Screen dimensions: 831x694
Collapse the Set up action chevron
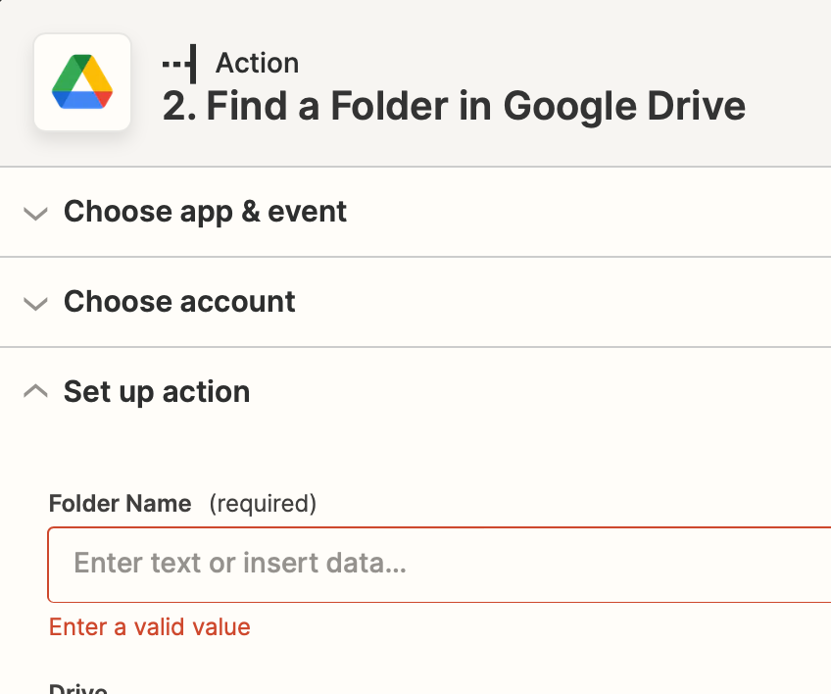(x=36, y=391)
